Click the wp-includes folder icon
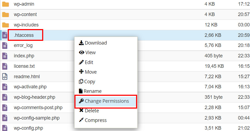The image size is (250, 131). 5,25
